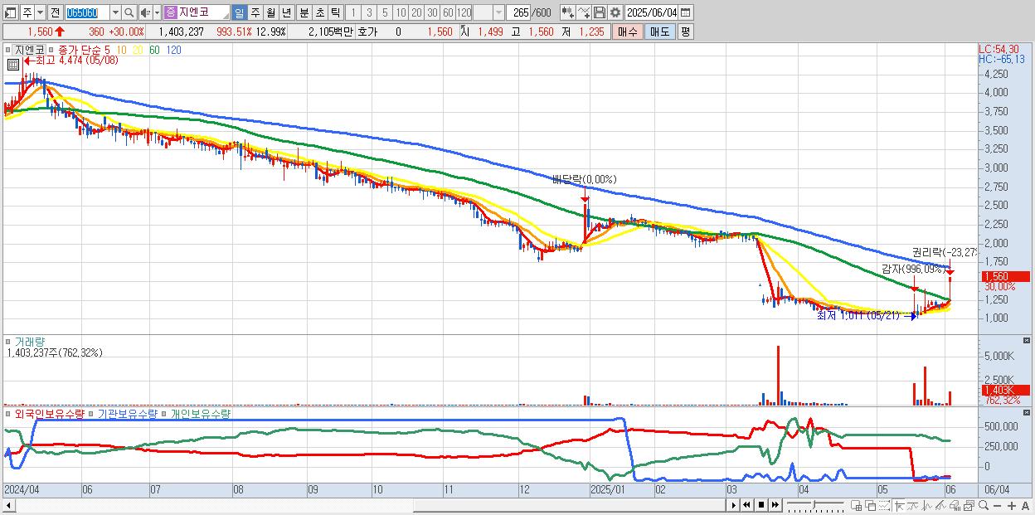Click the A text size icon
Screen dimensions: 1035x515
(1025, 506)
